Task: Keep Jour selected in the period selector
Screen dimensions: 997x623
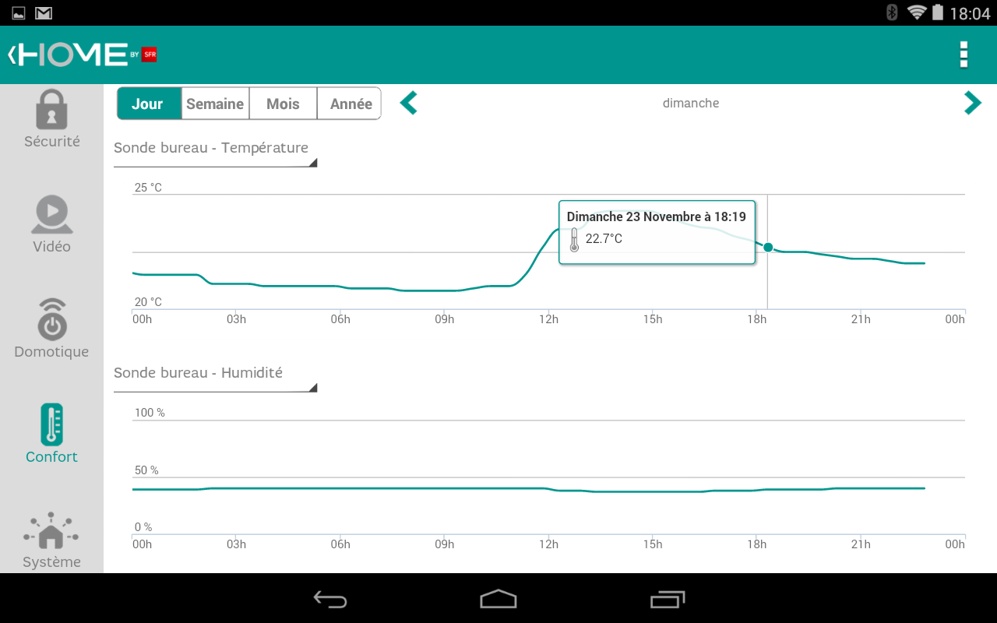Action: click(x=149, y=103)
